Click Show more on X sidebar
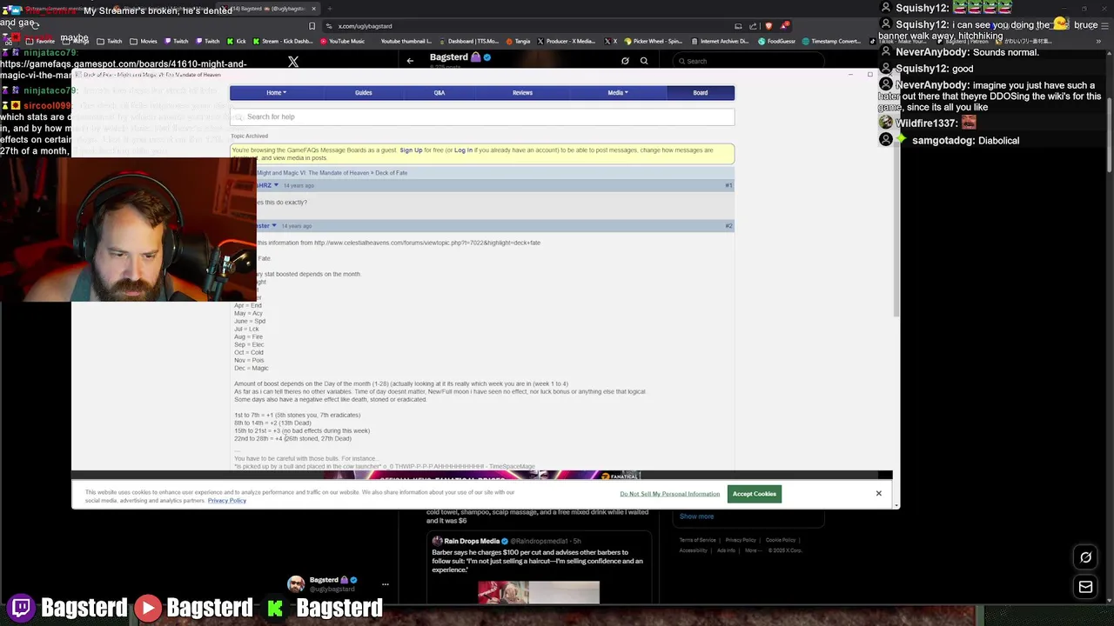Image resolution: width=1114 pixels, height=626 pixels. (696, 516)
